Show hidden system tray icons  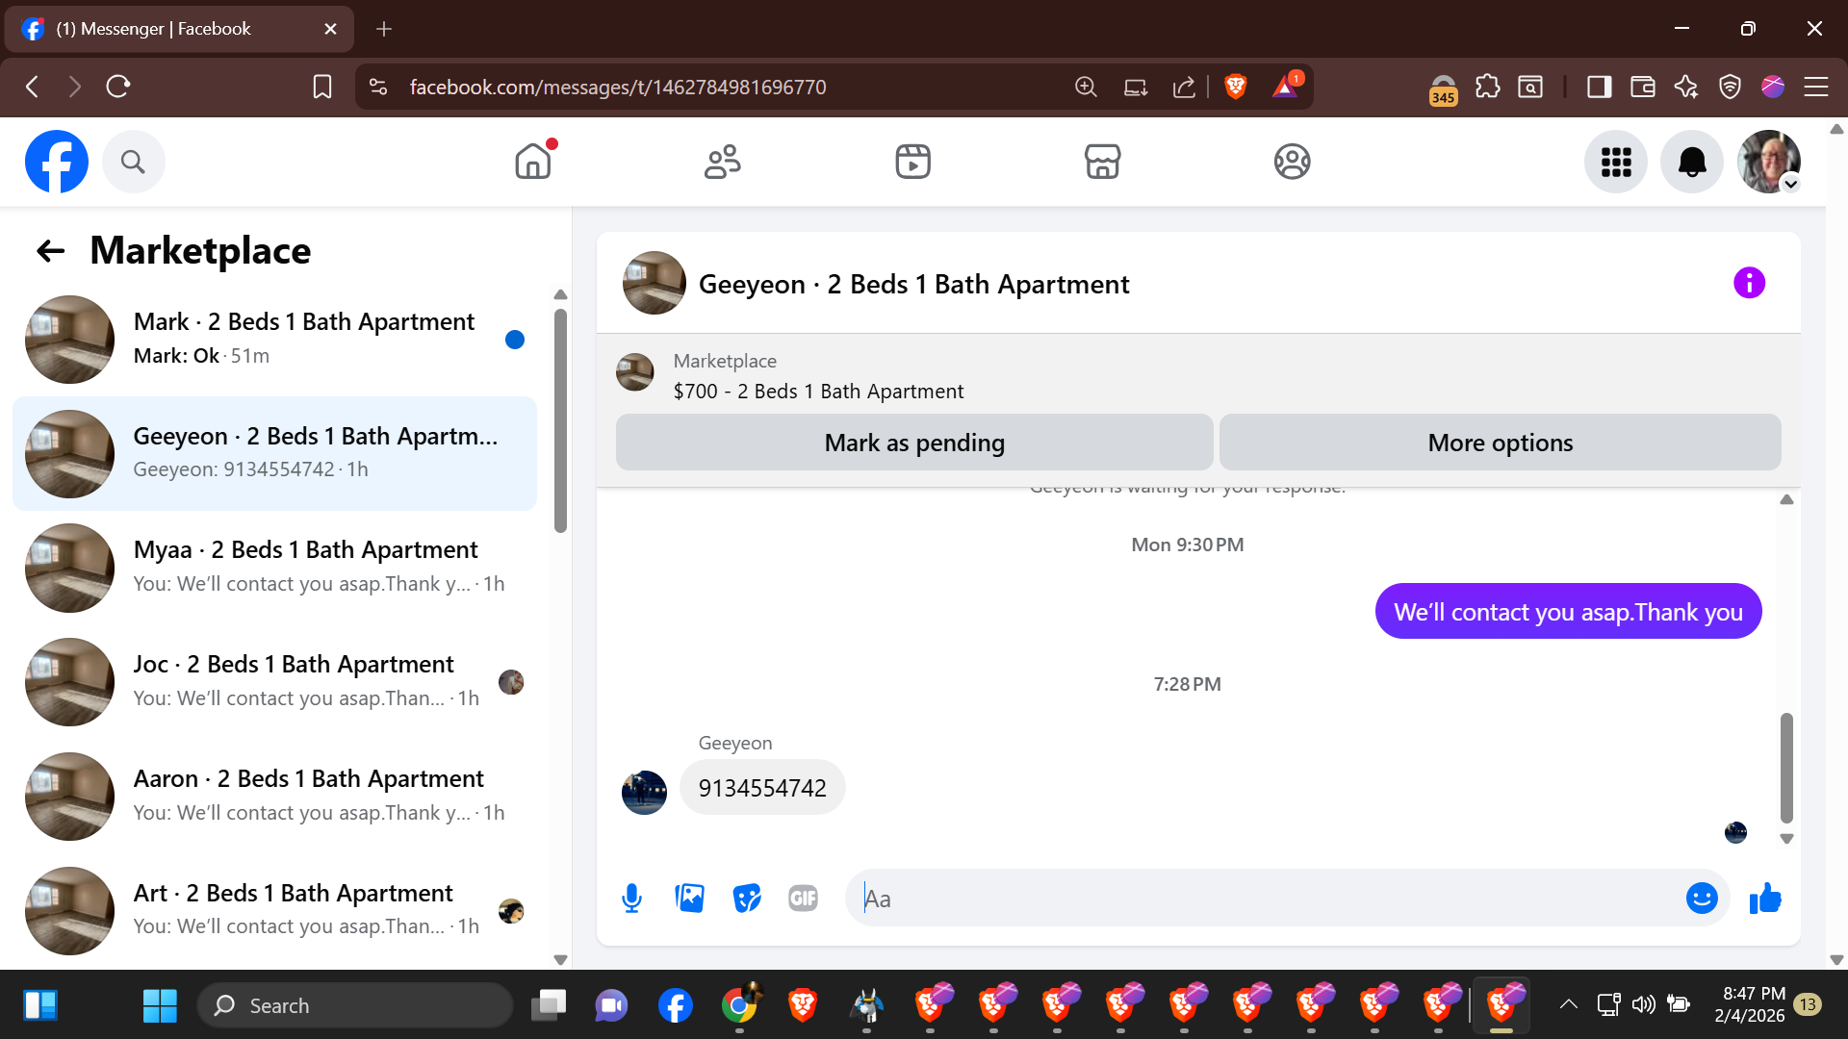tap(1568, 1004)
